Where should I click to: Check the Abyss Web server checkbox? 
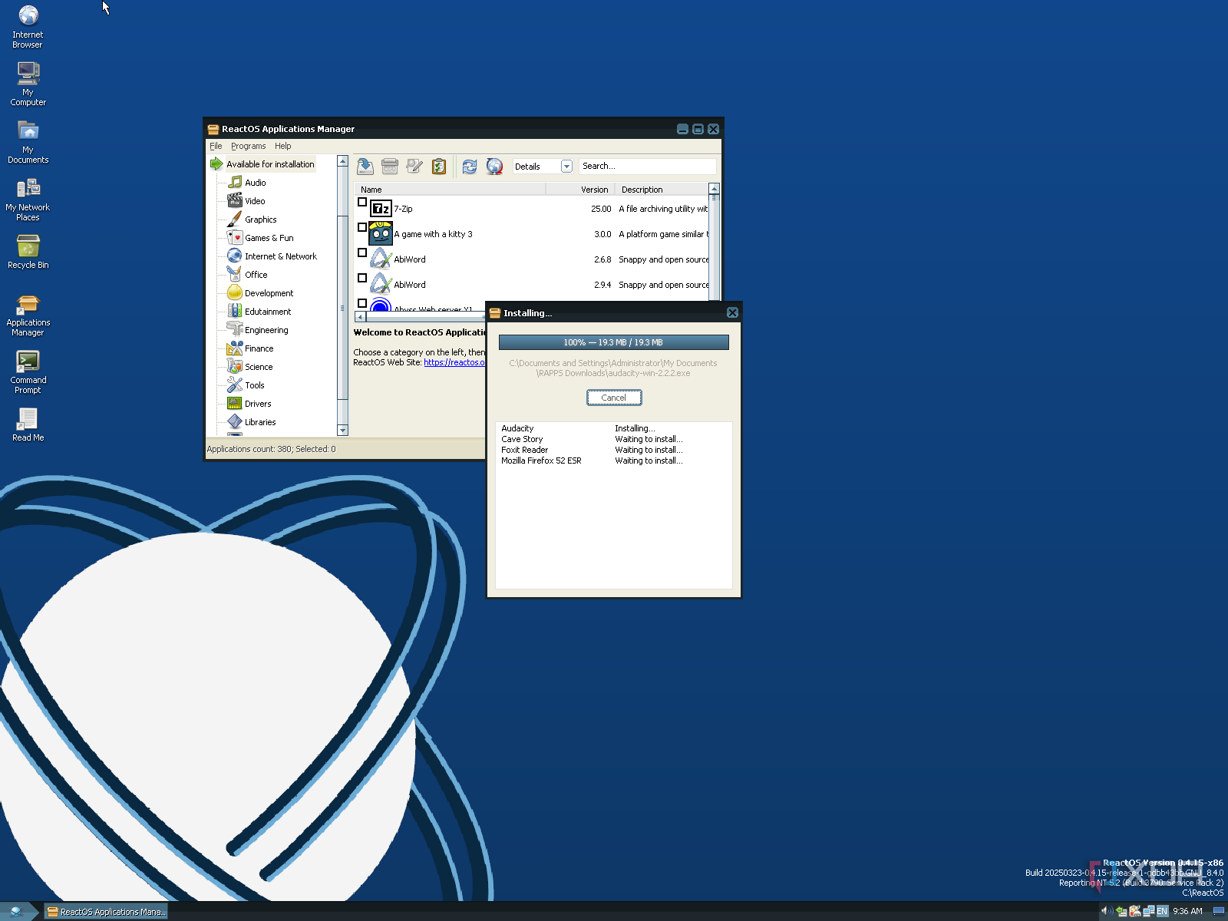coord(362,303)
